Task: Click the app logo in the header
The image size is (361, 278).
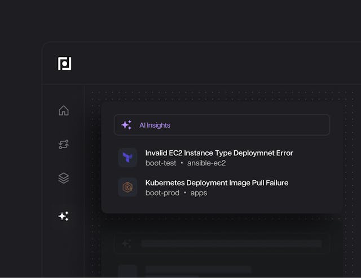Action: [x=64, y=64]
